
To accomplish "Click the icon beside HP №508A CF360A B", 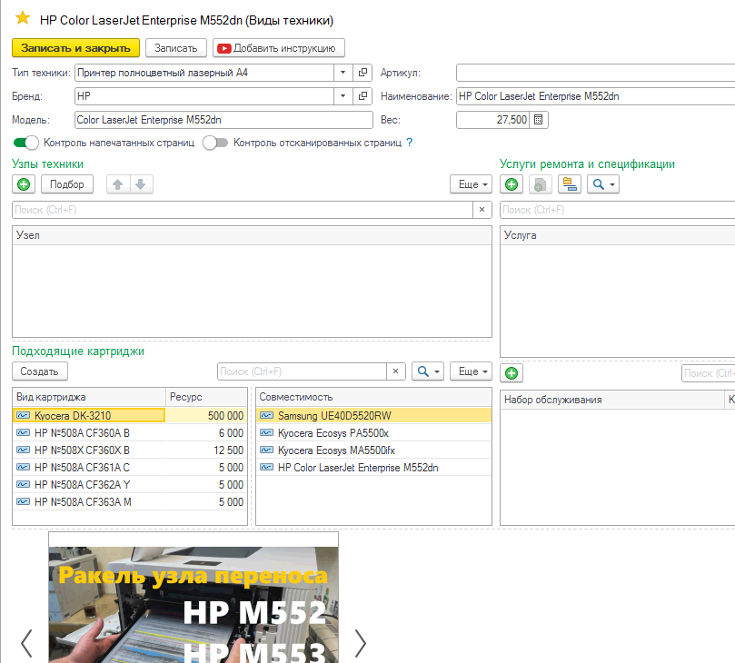I will [x=23, y=433].
